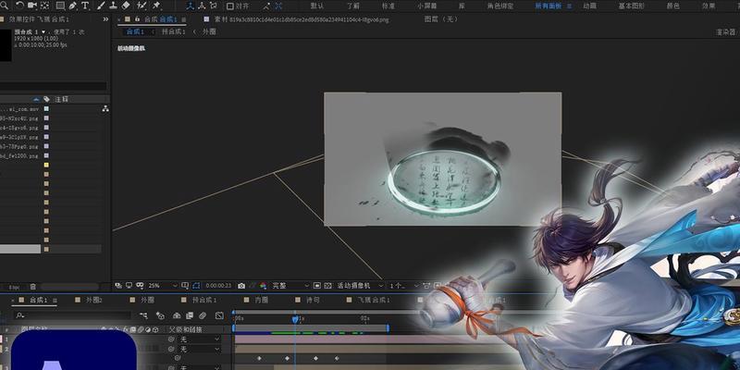The image size is (740, 370).
Task: Toggle transparency grid button in viewer
Action: (x=329, y=286)
